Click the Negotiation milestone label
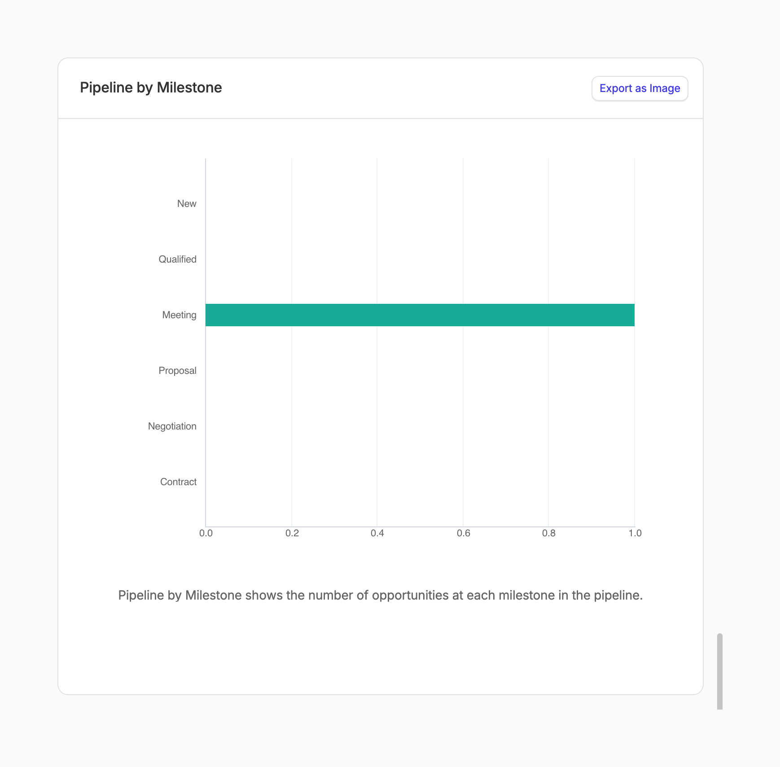780x767 pixels. click(x=172, y=426)
